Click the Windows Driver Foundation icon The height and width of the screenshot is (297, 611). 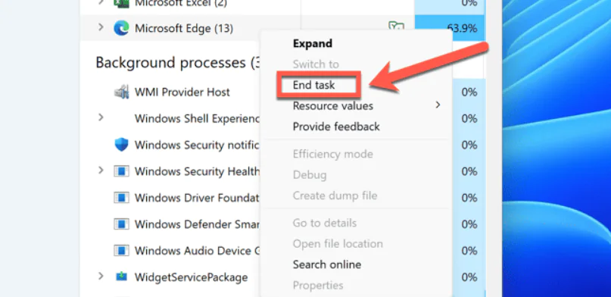tap(121, 198)
